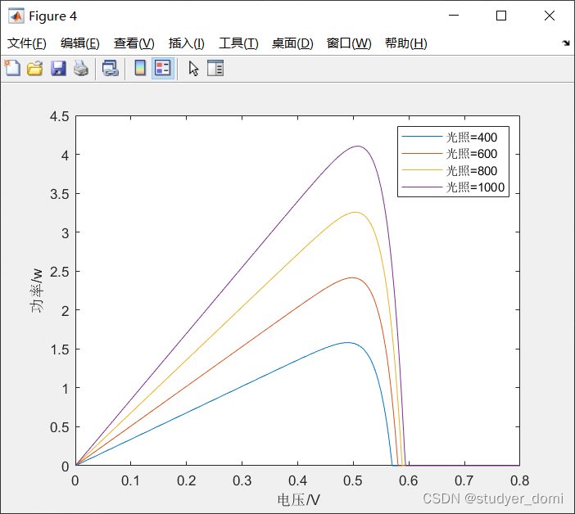Click yellow line sample in legend
The image size is (575, 514).
coord(422,170)
